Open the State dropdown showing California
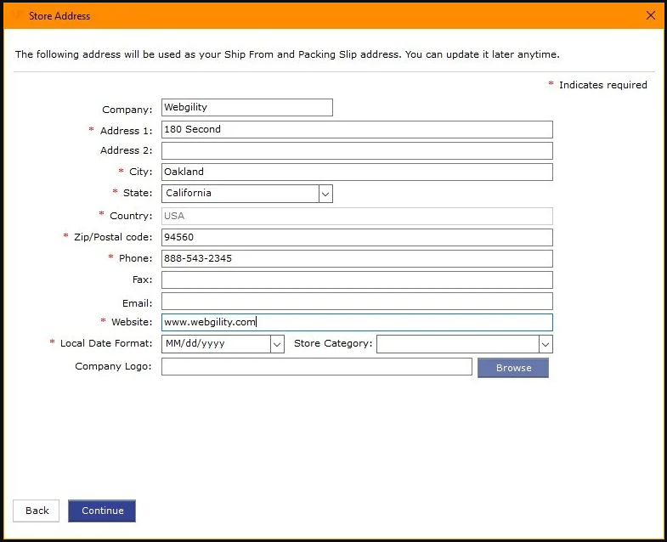Image resolution: width=667 pixels, height=542 pixels. pos(325,194)
